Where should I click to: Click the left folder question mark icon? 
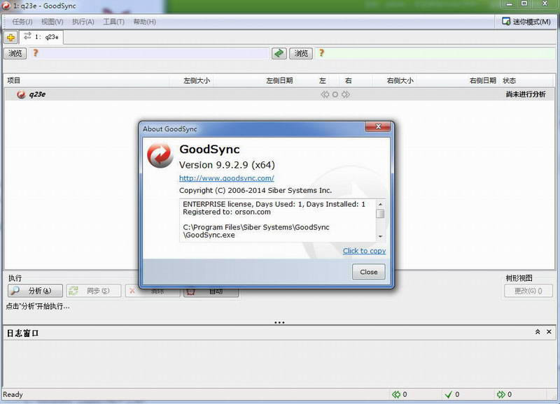point(36,53)
